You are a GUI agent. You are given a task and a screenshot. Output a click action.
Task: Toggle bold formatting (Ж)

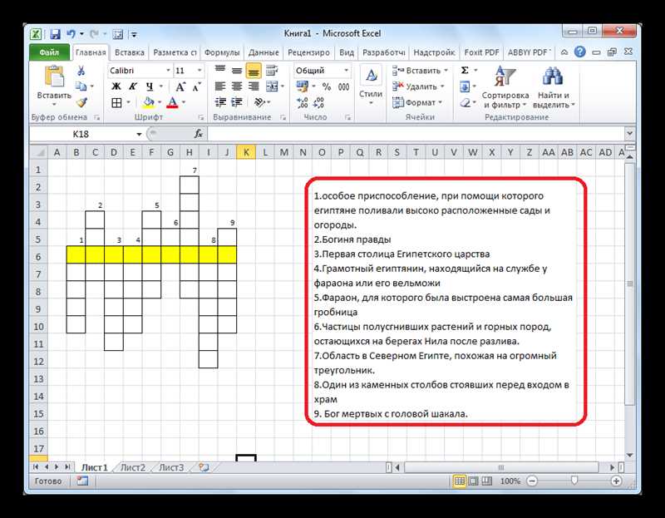[116, 86]
